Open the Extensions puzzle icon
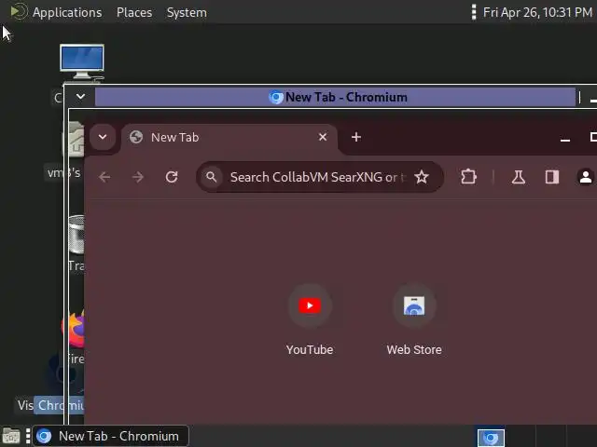The height and width of the screenshot is (447, 597). pos(468,177)
